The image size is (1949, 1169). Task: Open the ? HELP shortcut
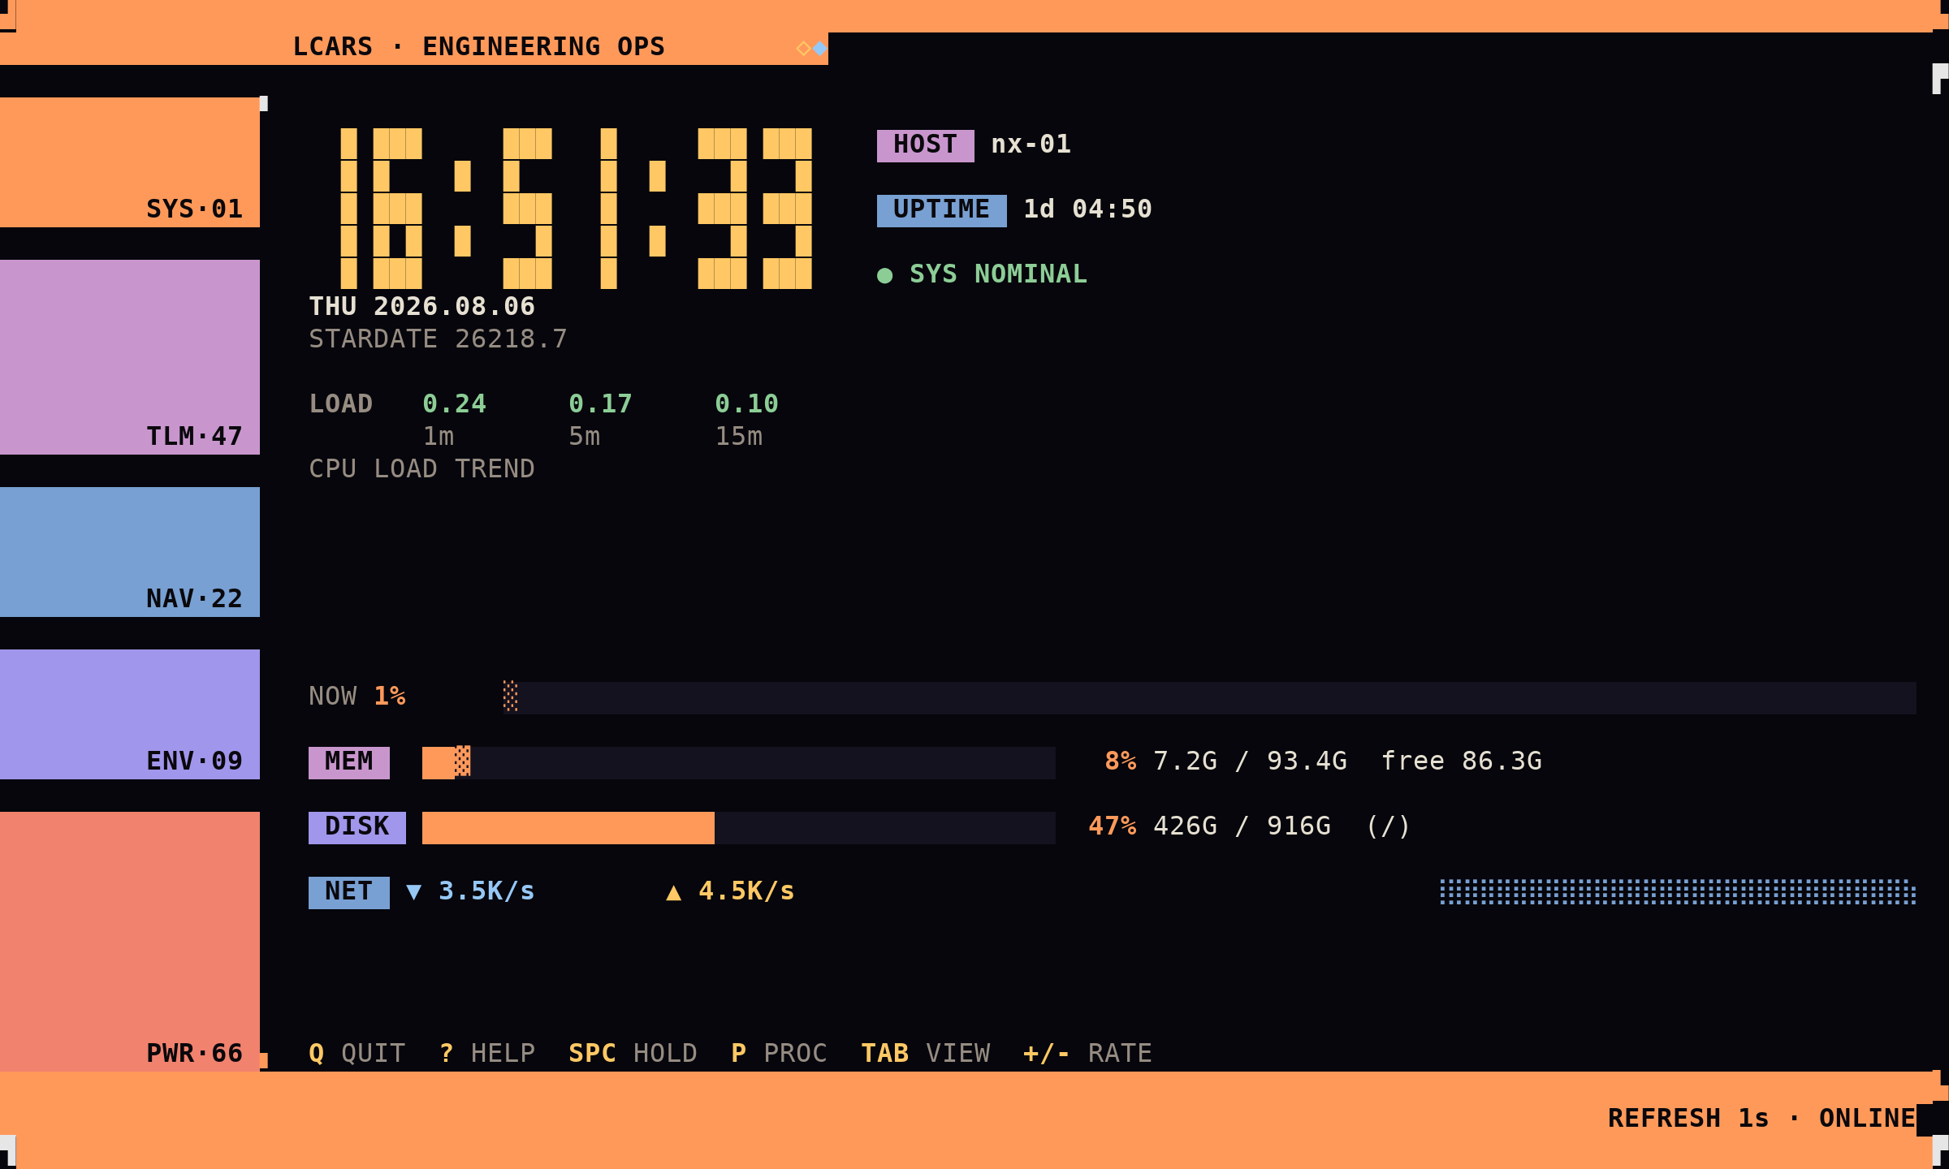487,1054
